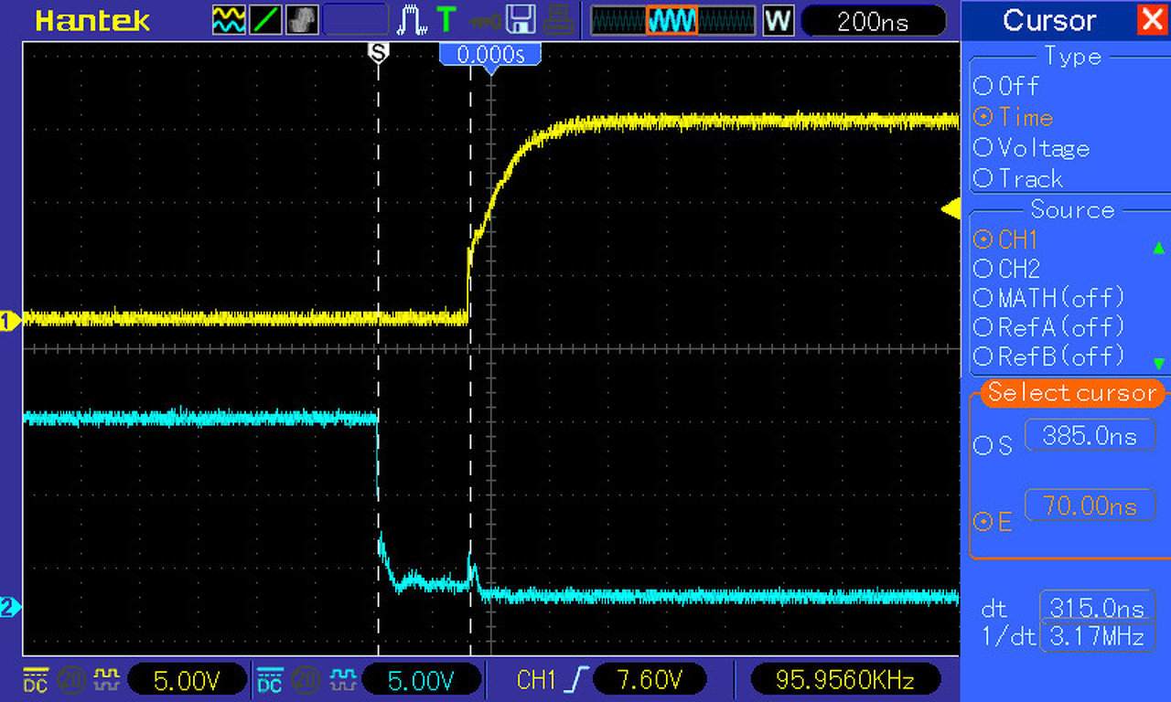The height and width of the screenshot is (702, 1171).
Task: Click the E cursor value 70.00ns
Action: click(1089, 505)
